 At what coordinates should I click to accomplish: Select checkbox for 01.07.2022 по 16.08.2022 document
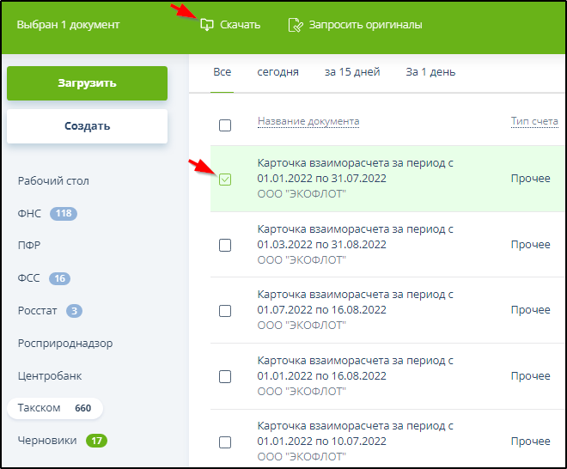pyautogui.click(x=225, y=310)
